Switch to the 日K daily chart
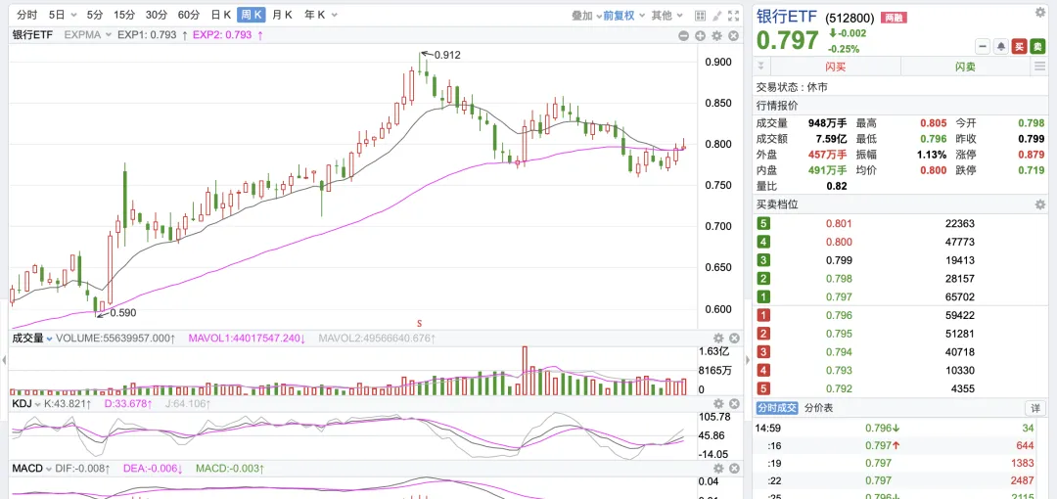 click(x=220, y=15)
